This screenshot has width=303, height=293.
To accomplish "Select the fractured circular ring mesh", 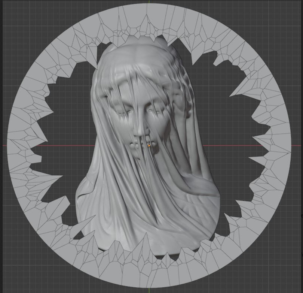I will coord(149,145).
